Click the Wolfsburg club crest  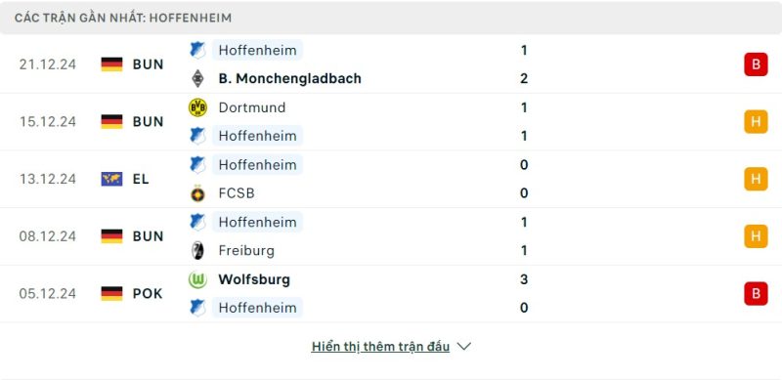point(197,279)
